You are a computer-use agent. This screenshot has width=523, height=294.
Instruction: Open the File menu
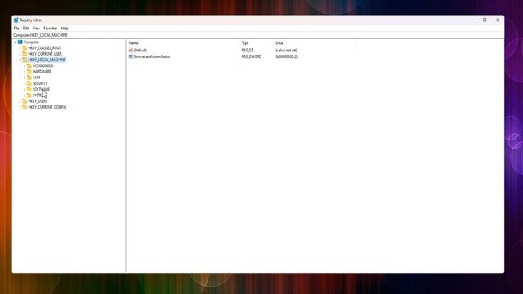tap(16, 29)
